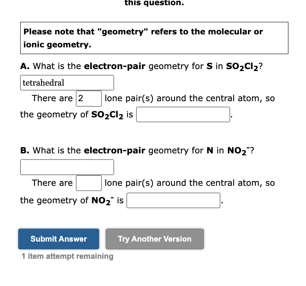Select the lone pairs input showing 2

pos(88,99)
